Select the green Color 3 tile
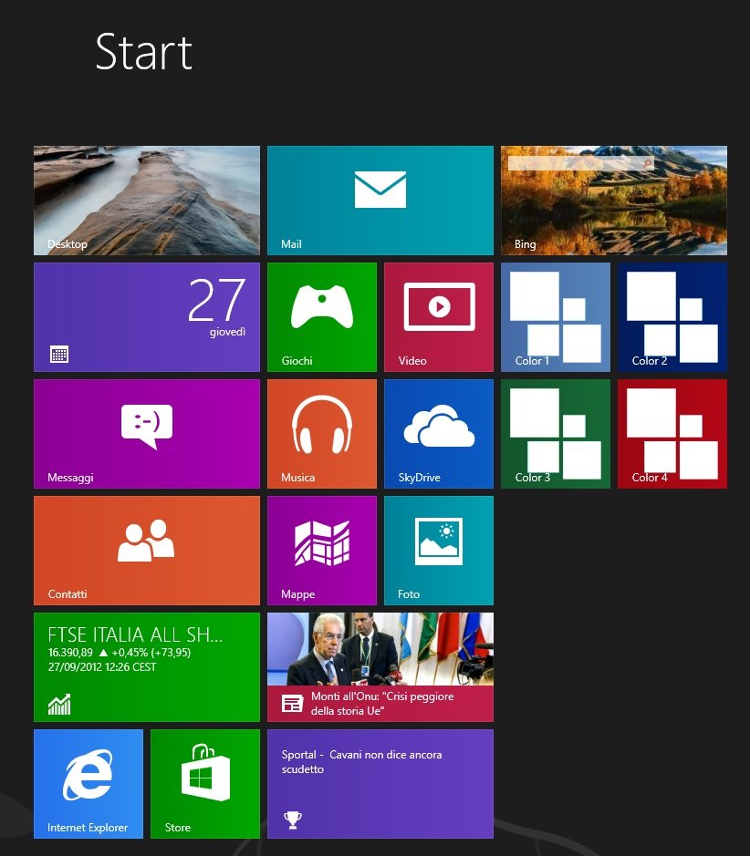This screenshot has width=750, height=856. coord(555,433)
